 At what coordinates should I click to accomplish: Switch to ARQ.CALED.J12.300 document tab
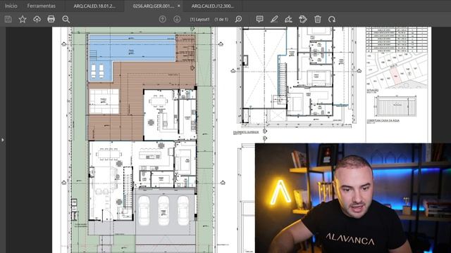(213, 6)
